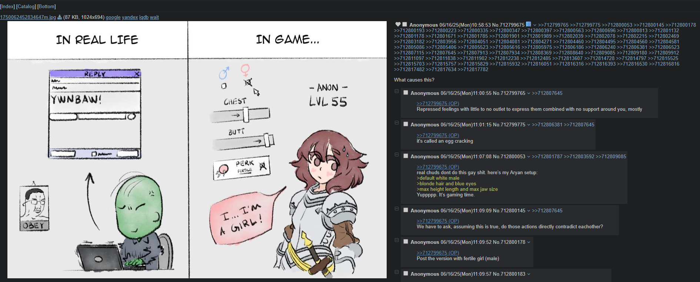
Task: Follow OP quote link in post No.712799775
Action: (438, 136)
